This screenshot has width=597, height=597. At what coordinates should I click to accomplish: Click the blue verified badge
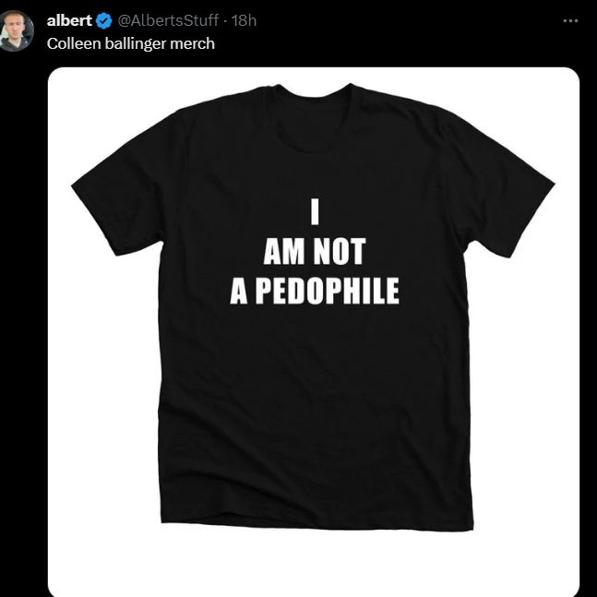click(105, 21)
